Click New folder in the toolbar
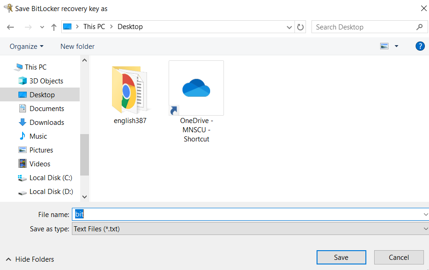 (77, 47)
